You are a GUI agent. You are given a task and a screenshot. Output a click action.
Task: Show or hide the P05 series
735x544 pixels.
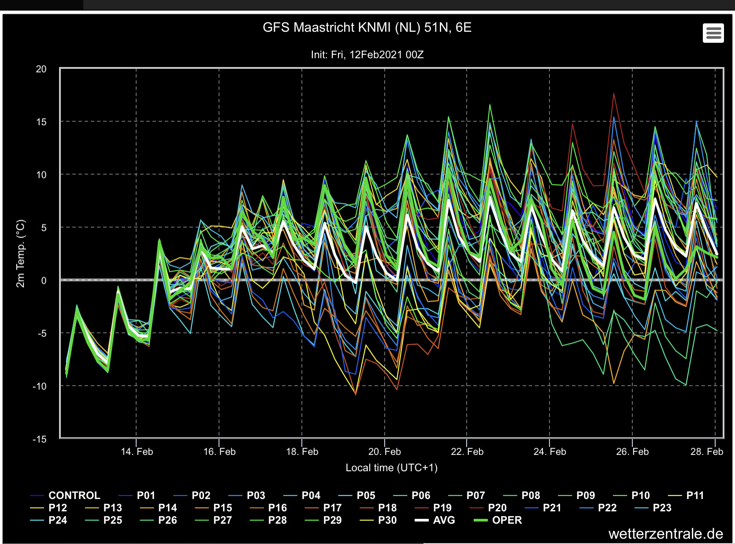click(x=366, y=495)
